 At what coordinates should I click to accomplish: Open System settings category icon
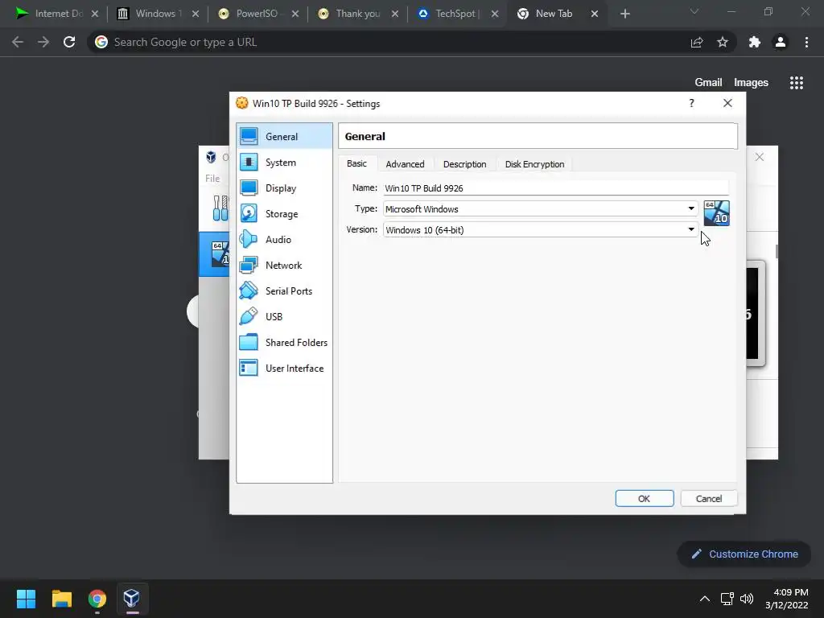click(249, 162)
